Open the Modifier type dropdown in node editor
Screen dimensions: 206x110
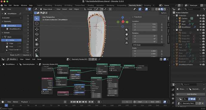click(12, 59)
